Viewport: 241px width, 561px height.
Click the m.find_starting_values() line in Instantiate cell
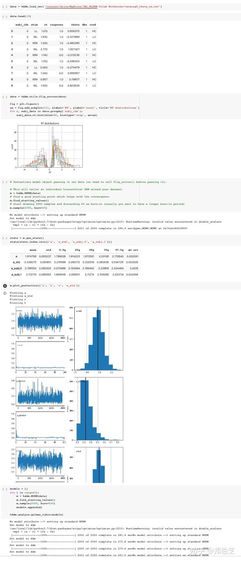click(29, 200)
